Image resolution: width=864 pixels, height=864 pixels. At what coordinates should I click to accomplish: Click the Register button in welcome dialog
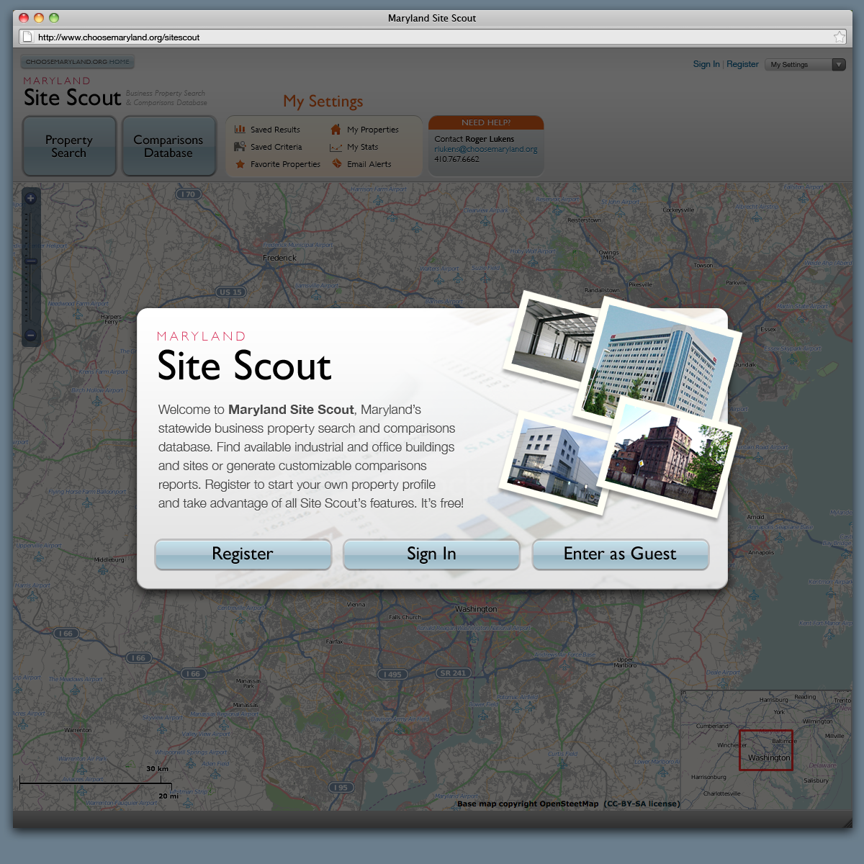pos(243,554)
